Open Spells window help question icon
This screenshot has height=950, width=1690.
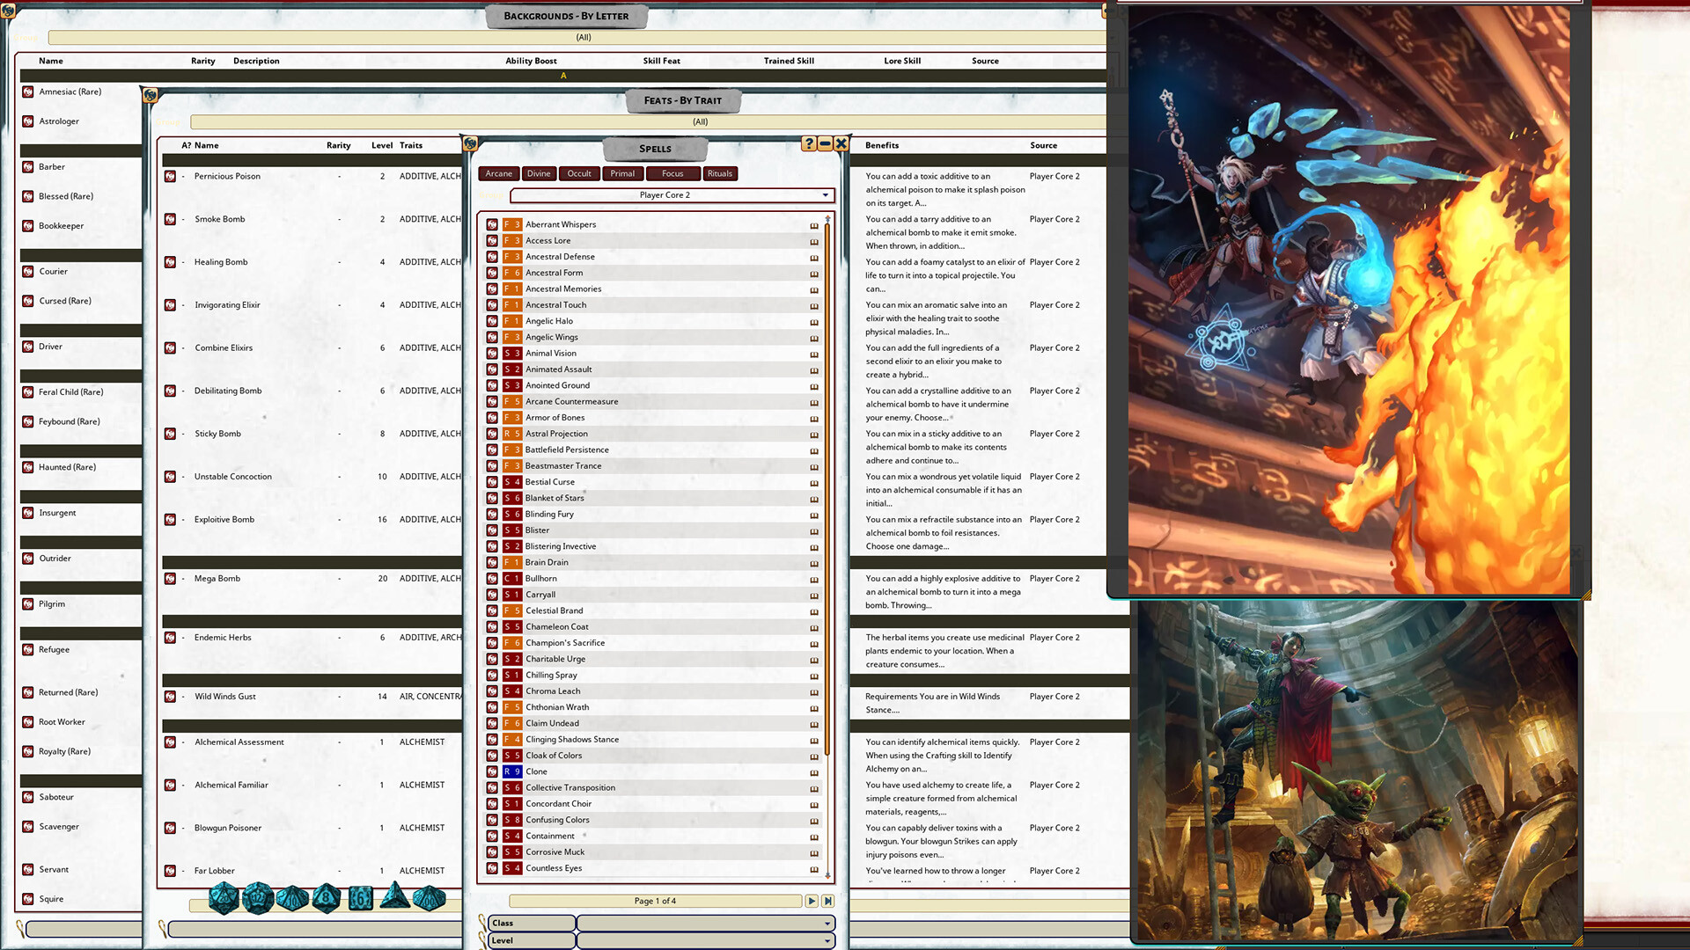pyautogui.click(x=809, y=143)
